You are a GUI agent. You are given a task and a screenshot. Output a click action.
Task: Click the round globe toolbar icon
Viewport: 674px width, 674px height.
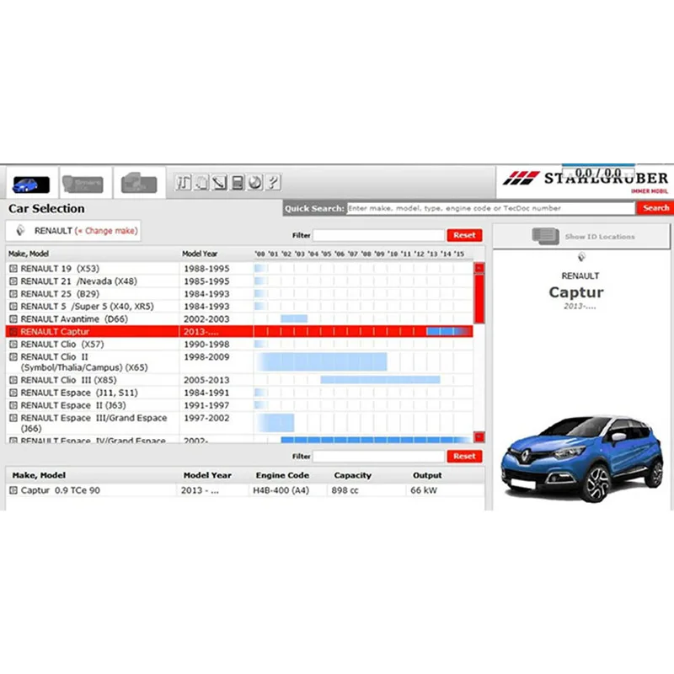pyautogui.click(x=255, y=183)
